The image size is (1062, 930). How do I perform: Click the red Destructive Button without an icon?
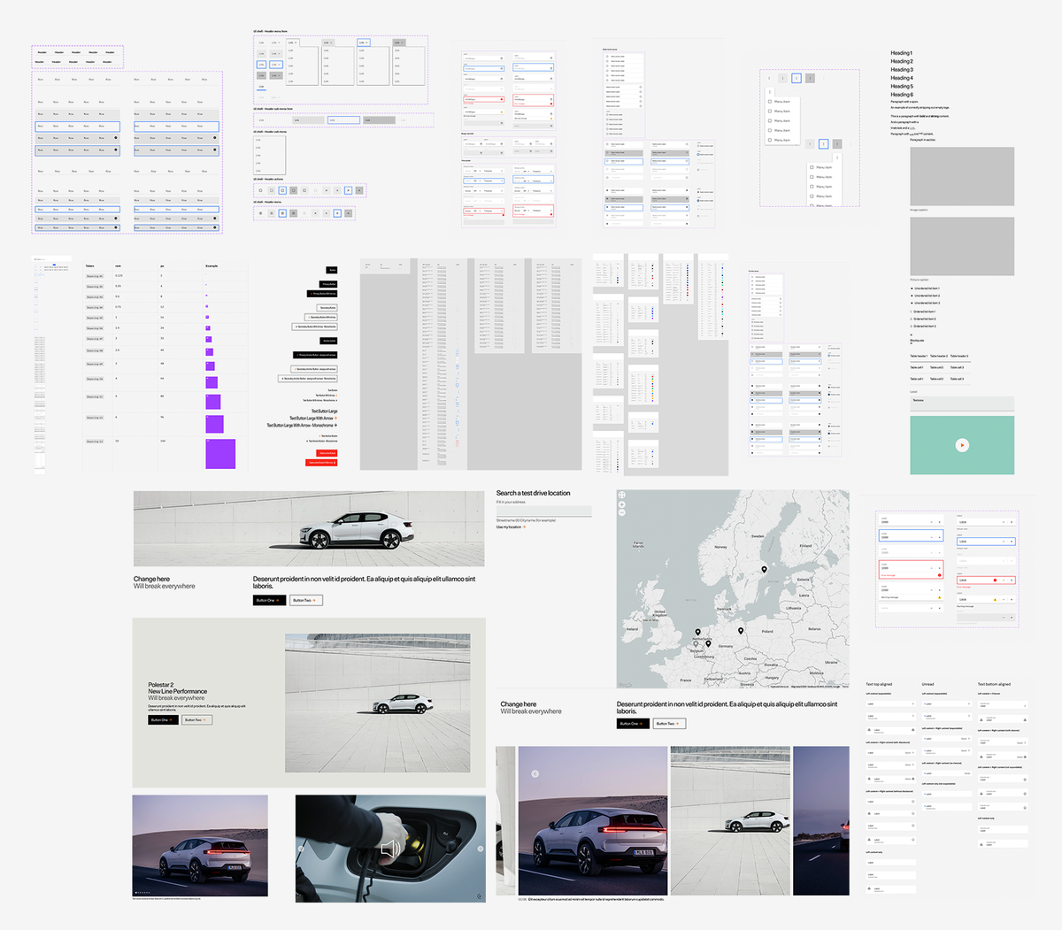click(x=327, y=453)
